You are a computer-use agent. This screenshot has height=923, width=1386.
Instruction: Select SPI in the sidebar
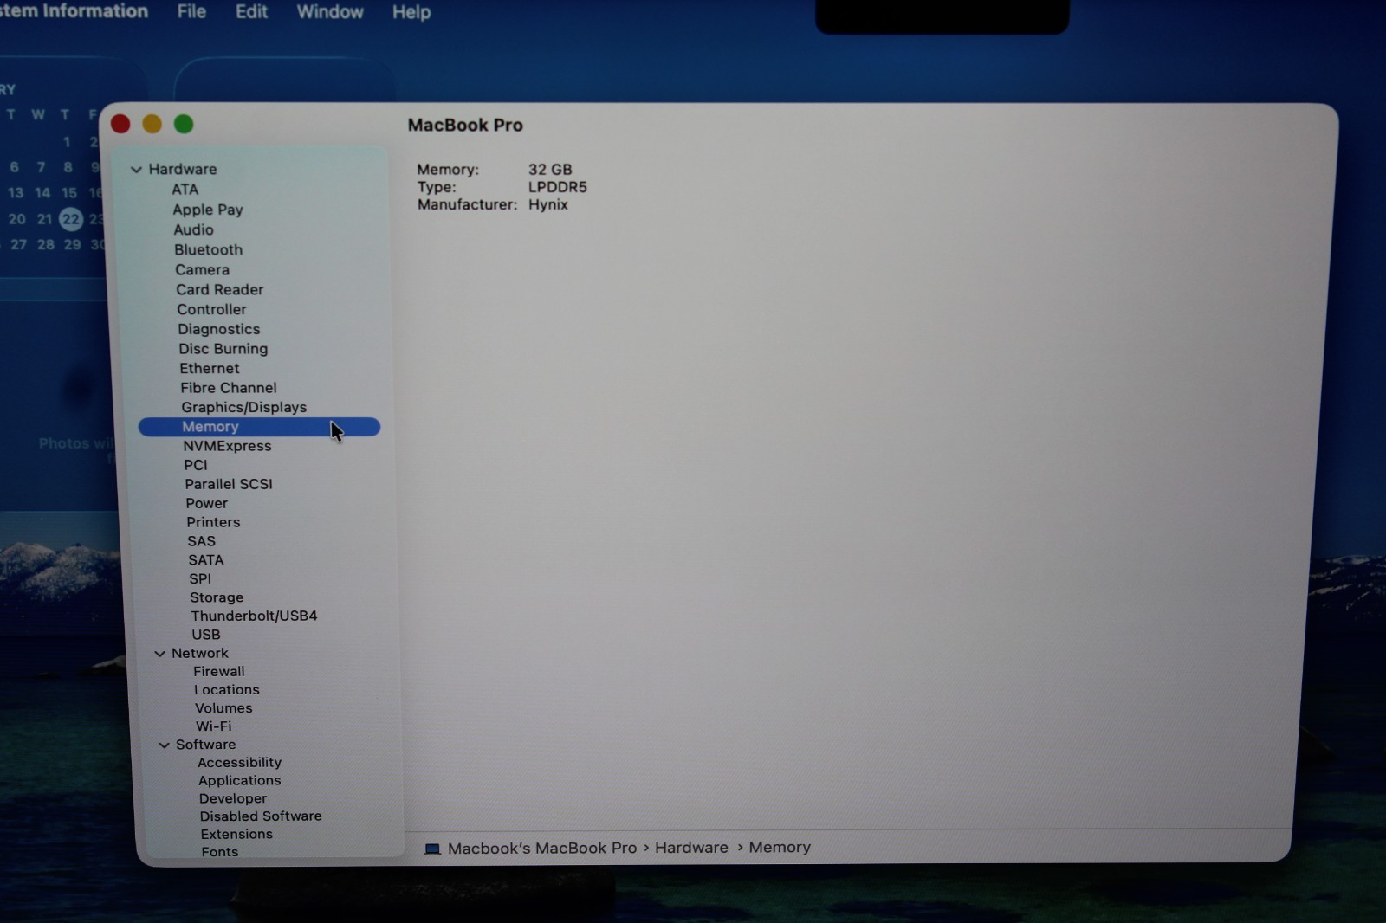point(199,578)
